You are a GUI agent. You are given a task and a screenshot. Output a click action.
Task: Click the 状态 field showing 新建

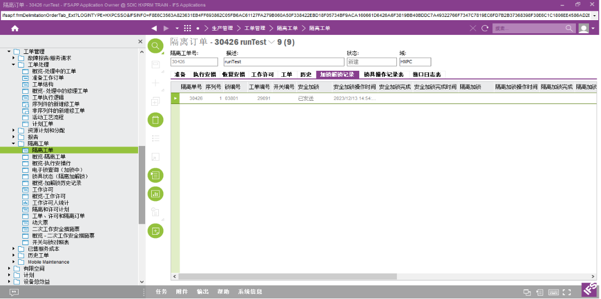[x=371, y=62]
